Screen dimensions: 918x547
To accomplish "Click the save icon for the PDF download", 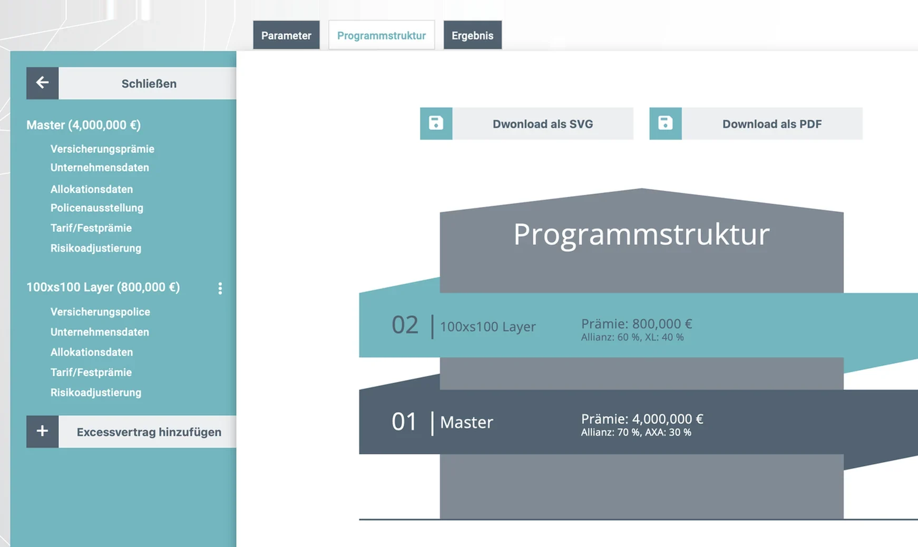I will (666, 124).
